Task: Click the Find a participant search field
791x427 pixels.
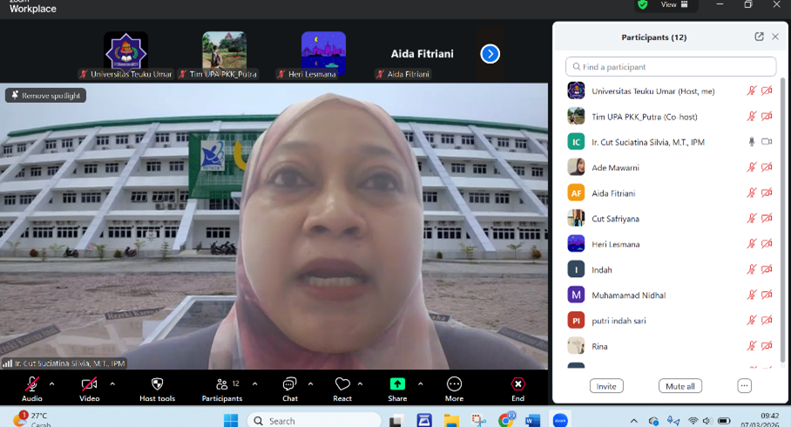Action: click(x=671, y=67)
